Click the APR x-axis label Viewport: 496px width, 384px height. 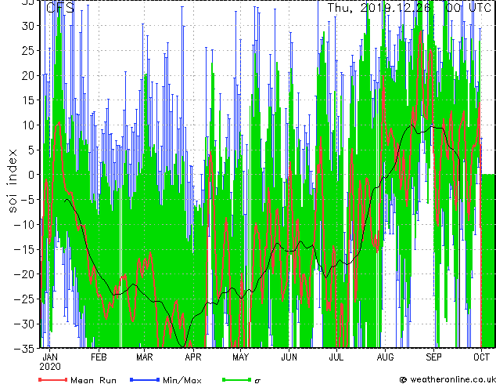(193, 357)
